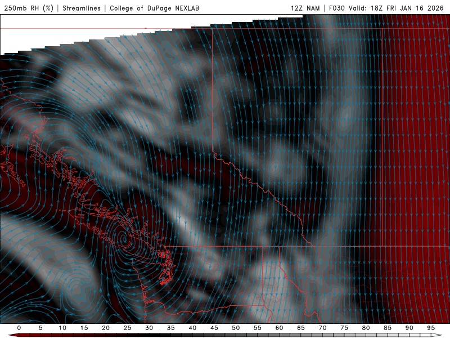
Task: Select the colorbar tick label "10"
Action: tap(62, 328)
